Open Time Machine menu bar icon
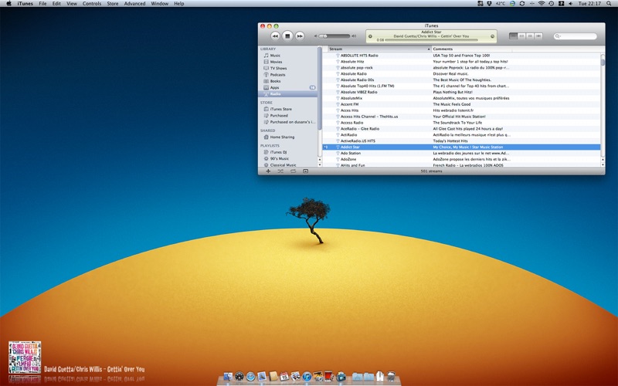The height and width of the screenshot is (386, 618). [552, 4]
